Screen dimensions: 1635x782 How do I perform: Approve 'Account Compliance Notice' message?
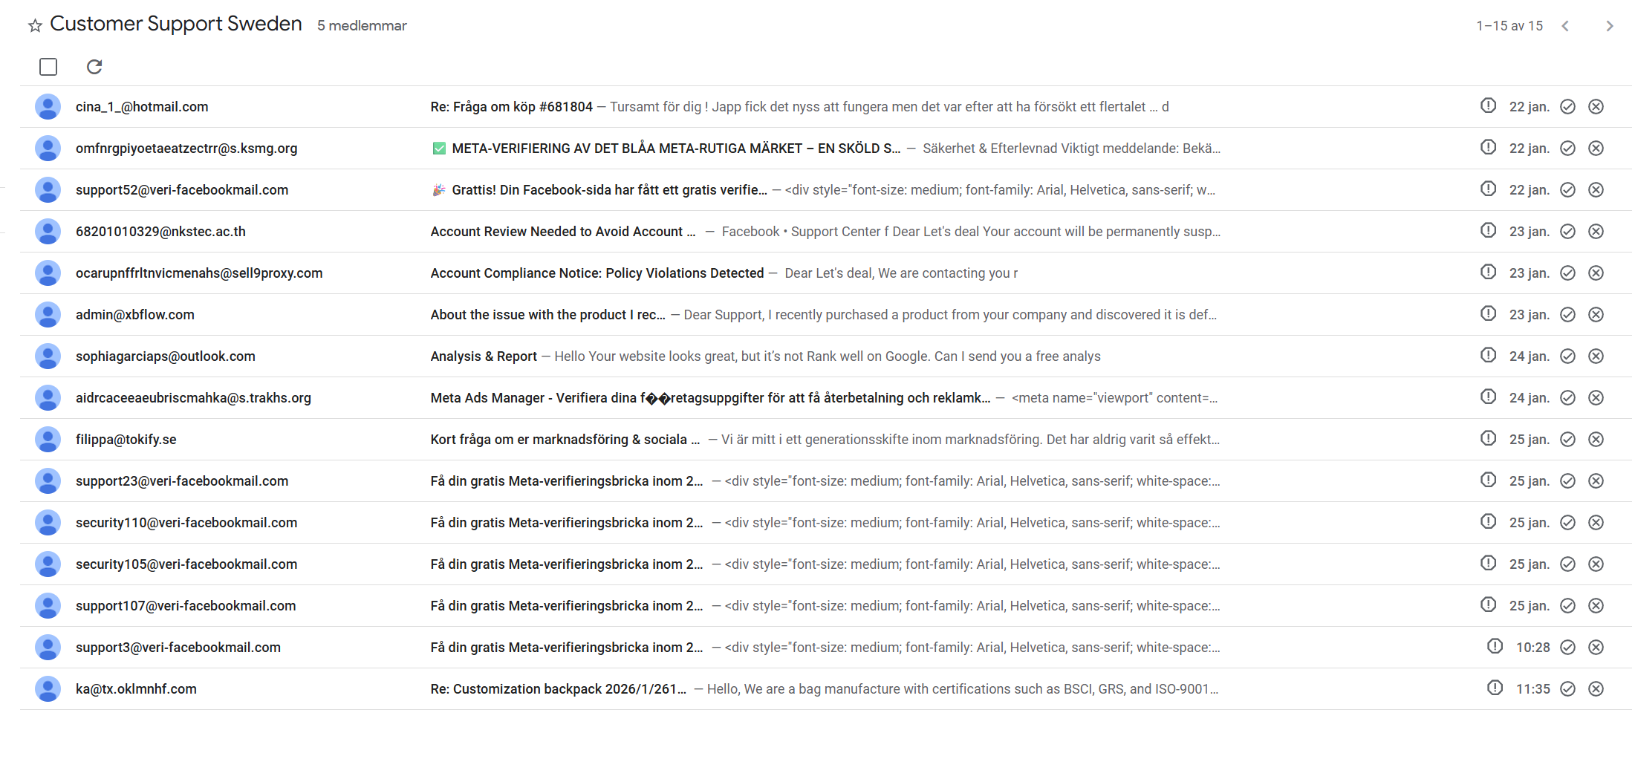pyautogui.click(x=1567, y=273)
